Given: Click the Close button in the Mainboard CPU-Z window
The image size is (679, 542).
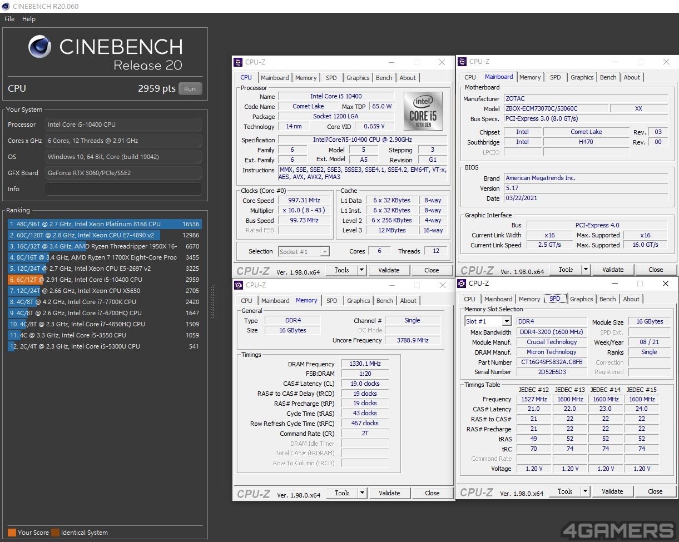Looking at the screenshot, I should [656, 270].
